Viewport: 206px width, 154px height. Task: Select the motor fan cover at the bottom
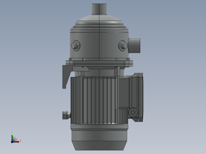pyautogui.click(x=99, y=137)
